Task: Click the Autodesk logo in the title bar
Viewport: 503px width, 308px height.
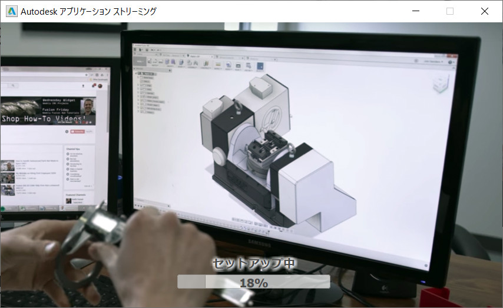Action: tap(12, 12)
